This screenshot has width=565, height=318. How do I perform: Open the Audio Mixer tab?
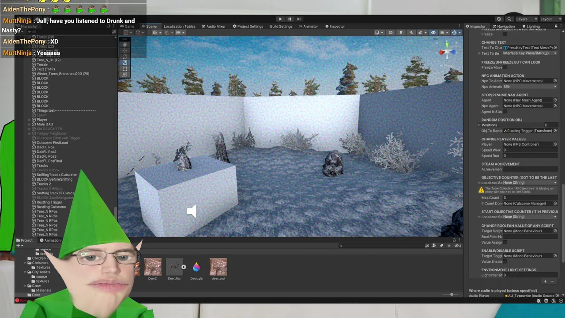214,26
